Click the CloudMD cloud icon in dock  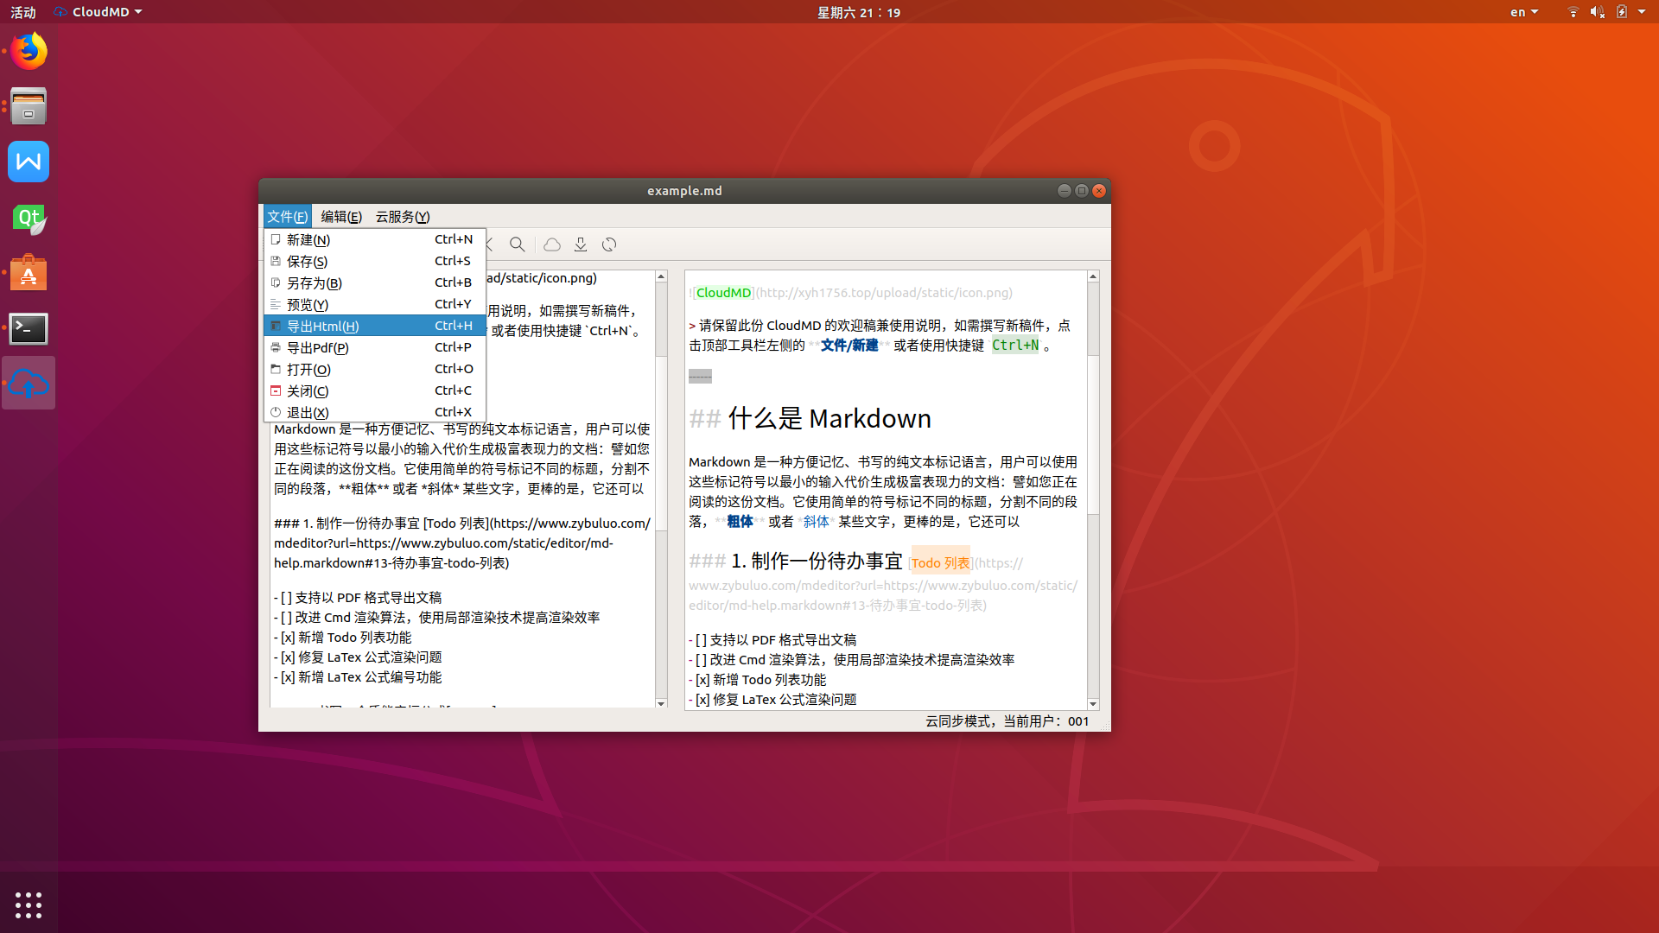point(29,384)
